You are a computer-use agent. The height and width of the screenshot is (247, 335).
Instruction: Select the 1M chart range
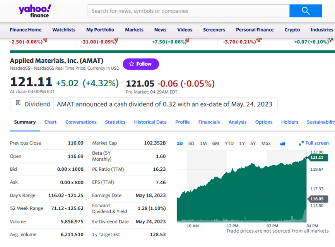tap(203, 143)
